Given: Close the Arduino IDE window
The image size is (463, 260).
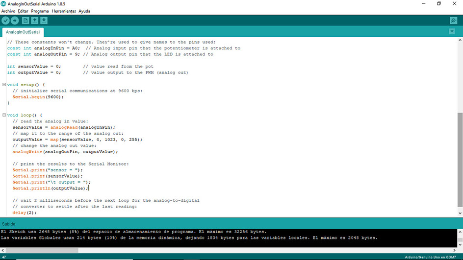Looking at the screenshot, I should [x=455, y=4].
